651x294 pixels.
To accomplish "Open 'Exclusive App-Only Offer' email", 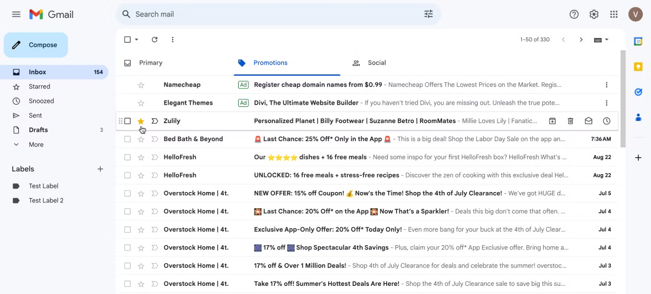I will 367,229.
